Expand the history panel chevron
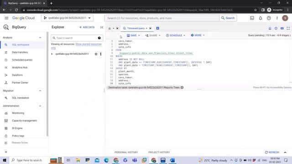Screen dimensions: 292x164 pos(285,152)
